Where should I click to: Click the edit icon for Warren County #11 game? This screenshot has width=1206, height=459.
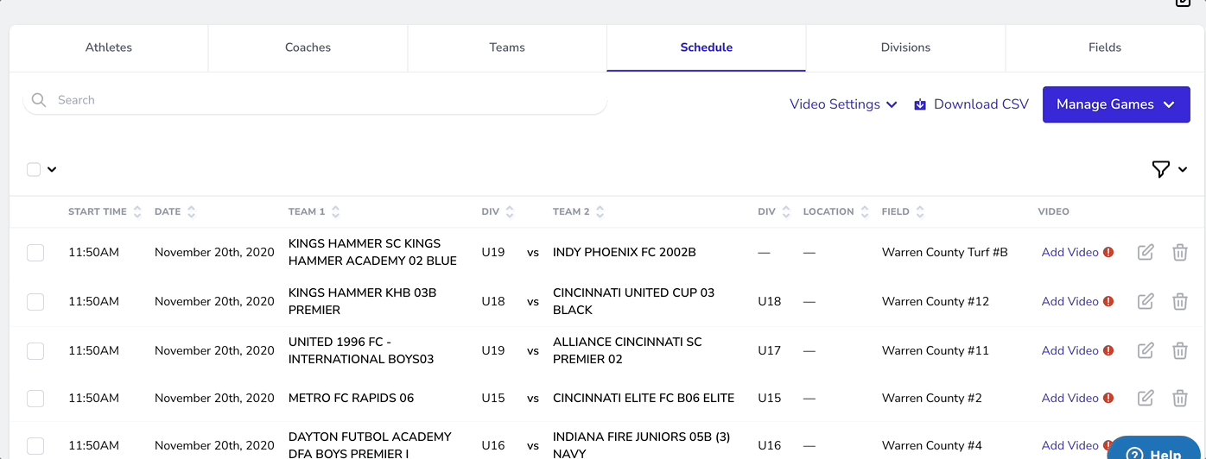(x=1146, y=350)
